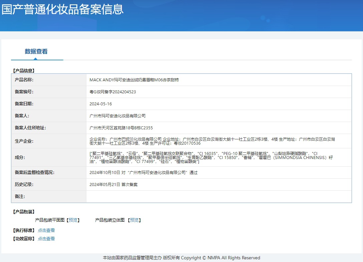Click the 【执行标准】 label
363x262 pixels.
point(24,230)
